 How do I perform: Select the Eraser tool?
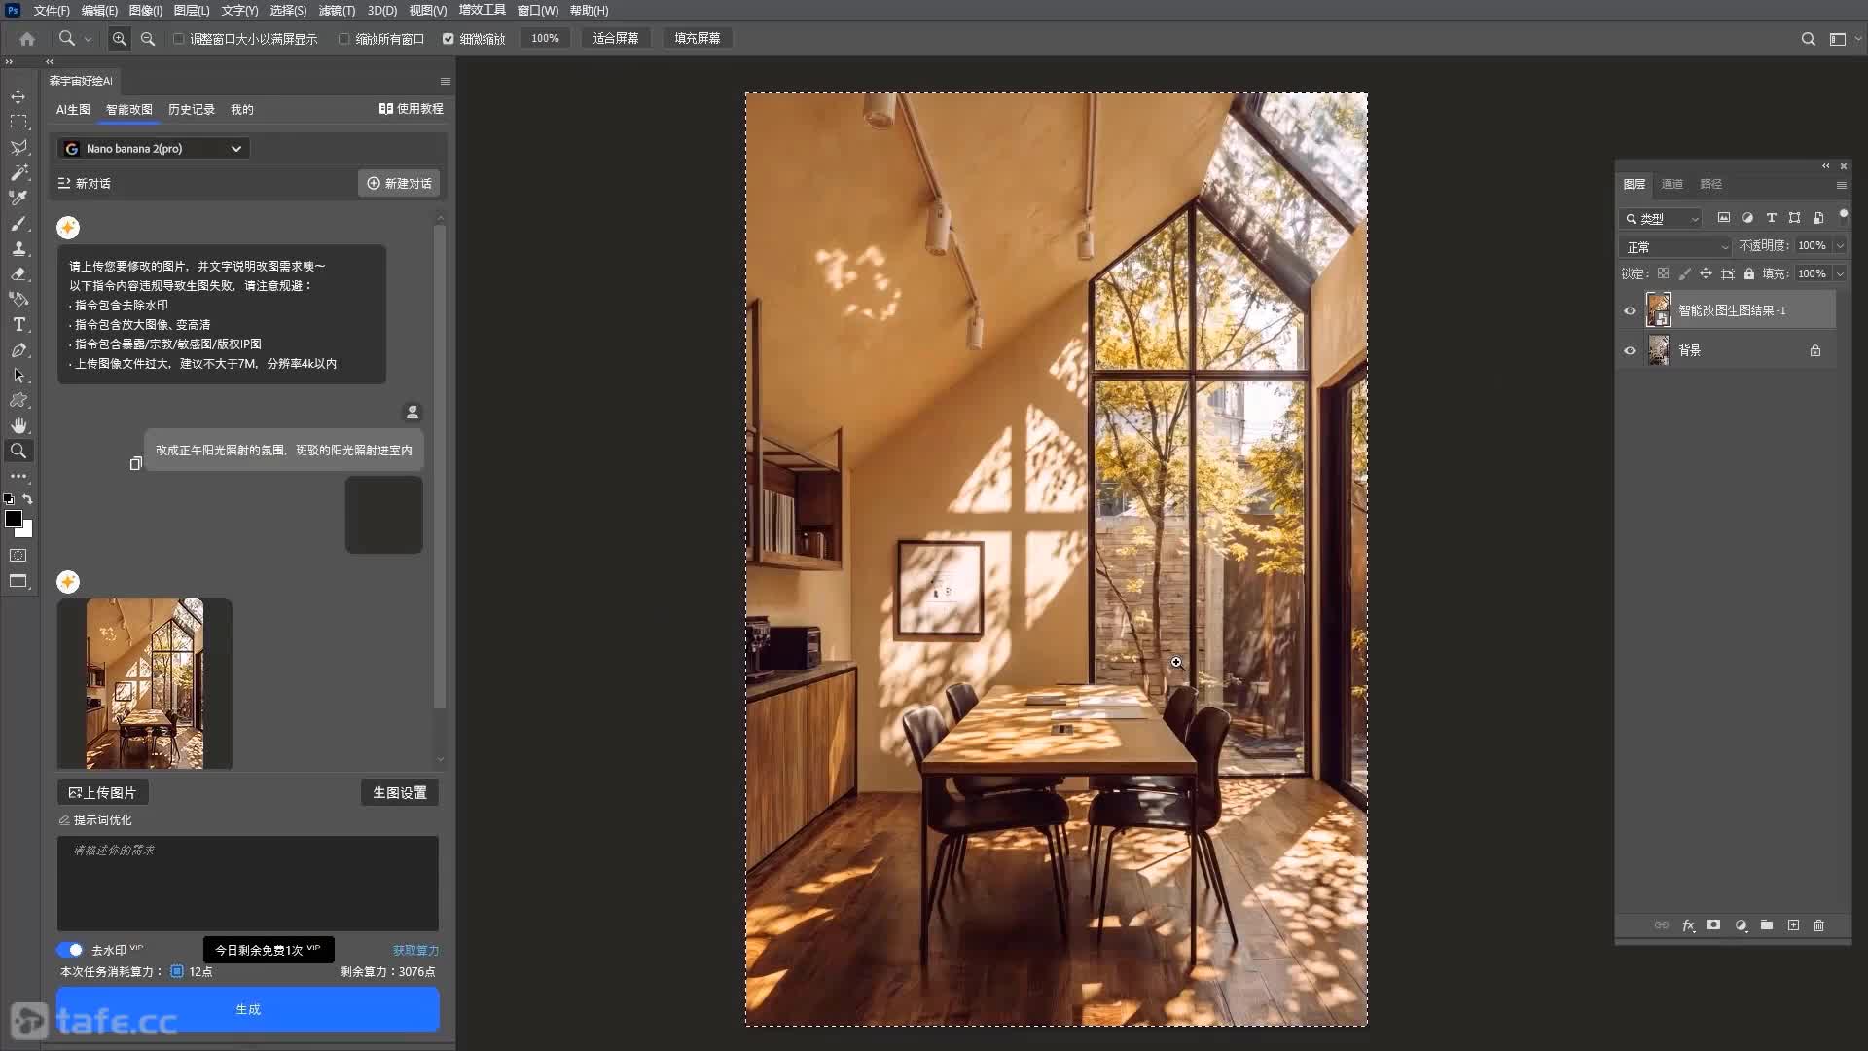point(18,273)
